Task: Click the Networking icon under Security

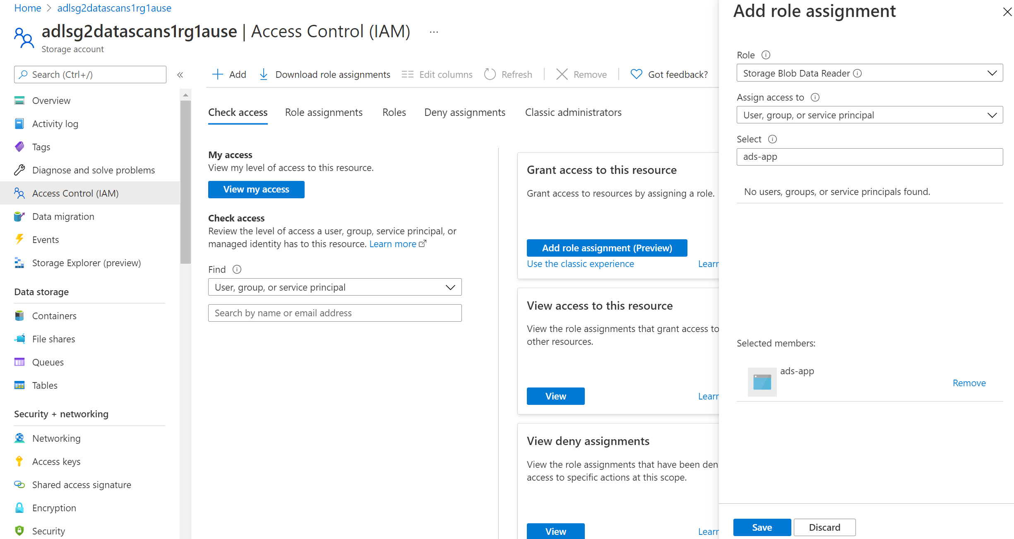Action: (19, 438)
